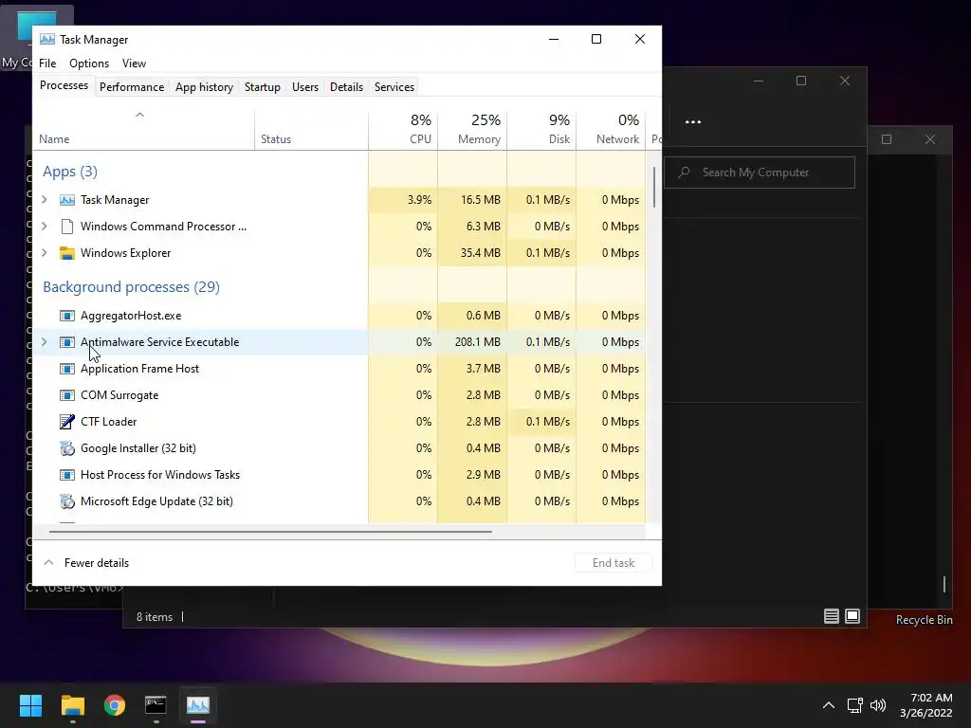Switch to Command Prompt in the taskbar
This screenshot has height=728, width=971.
156,705
